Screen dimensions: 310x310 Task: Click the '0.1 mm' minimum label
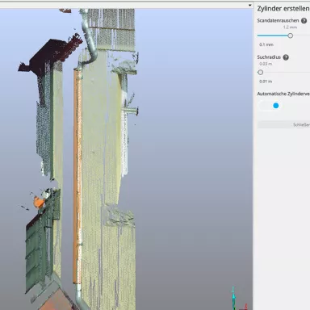click(x=266, y=44)
